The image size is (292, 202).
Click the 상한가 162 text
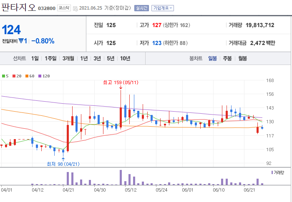pyautogui.click(x=176, y=25)
